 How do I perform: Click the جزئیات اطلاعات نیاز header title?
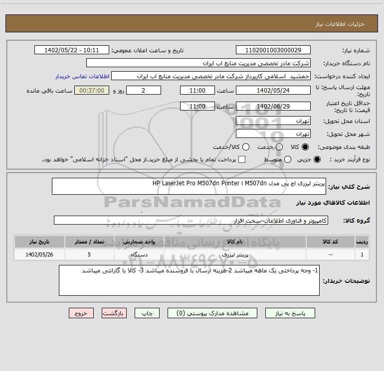pyautogui.click(x=340, y=24)
